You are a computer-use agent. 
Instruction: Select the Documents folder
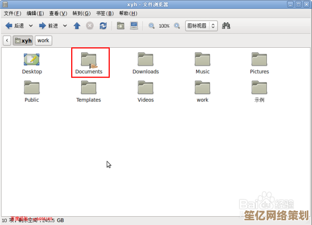(x=89, y=63)
